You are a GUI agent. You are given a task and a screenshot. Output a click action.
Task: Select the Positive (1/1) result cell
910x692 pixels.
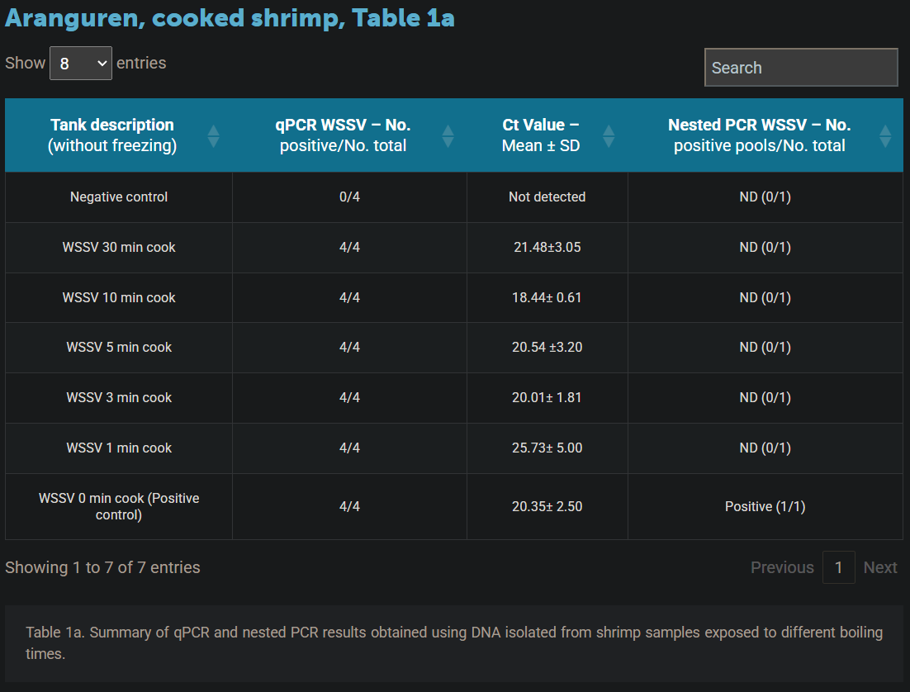[x=765, y=506]
